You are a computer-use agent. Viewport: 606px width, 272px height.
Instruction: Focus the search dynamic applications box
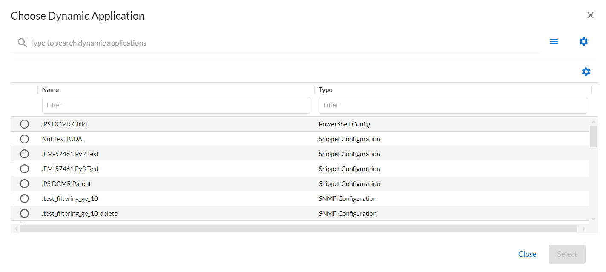tap(281, 43)
